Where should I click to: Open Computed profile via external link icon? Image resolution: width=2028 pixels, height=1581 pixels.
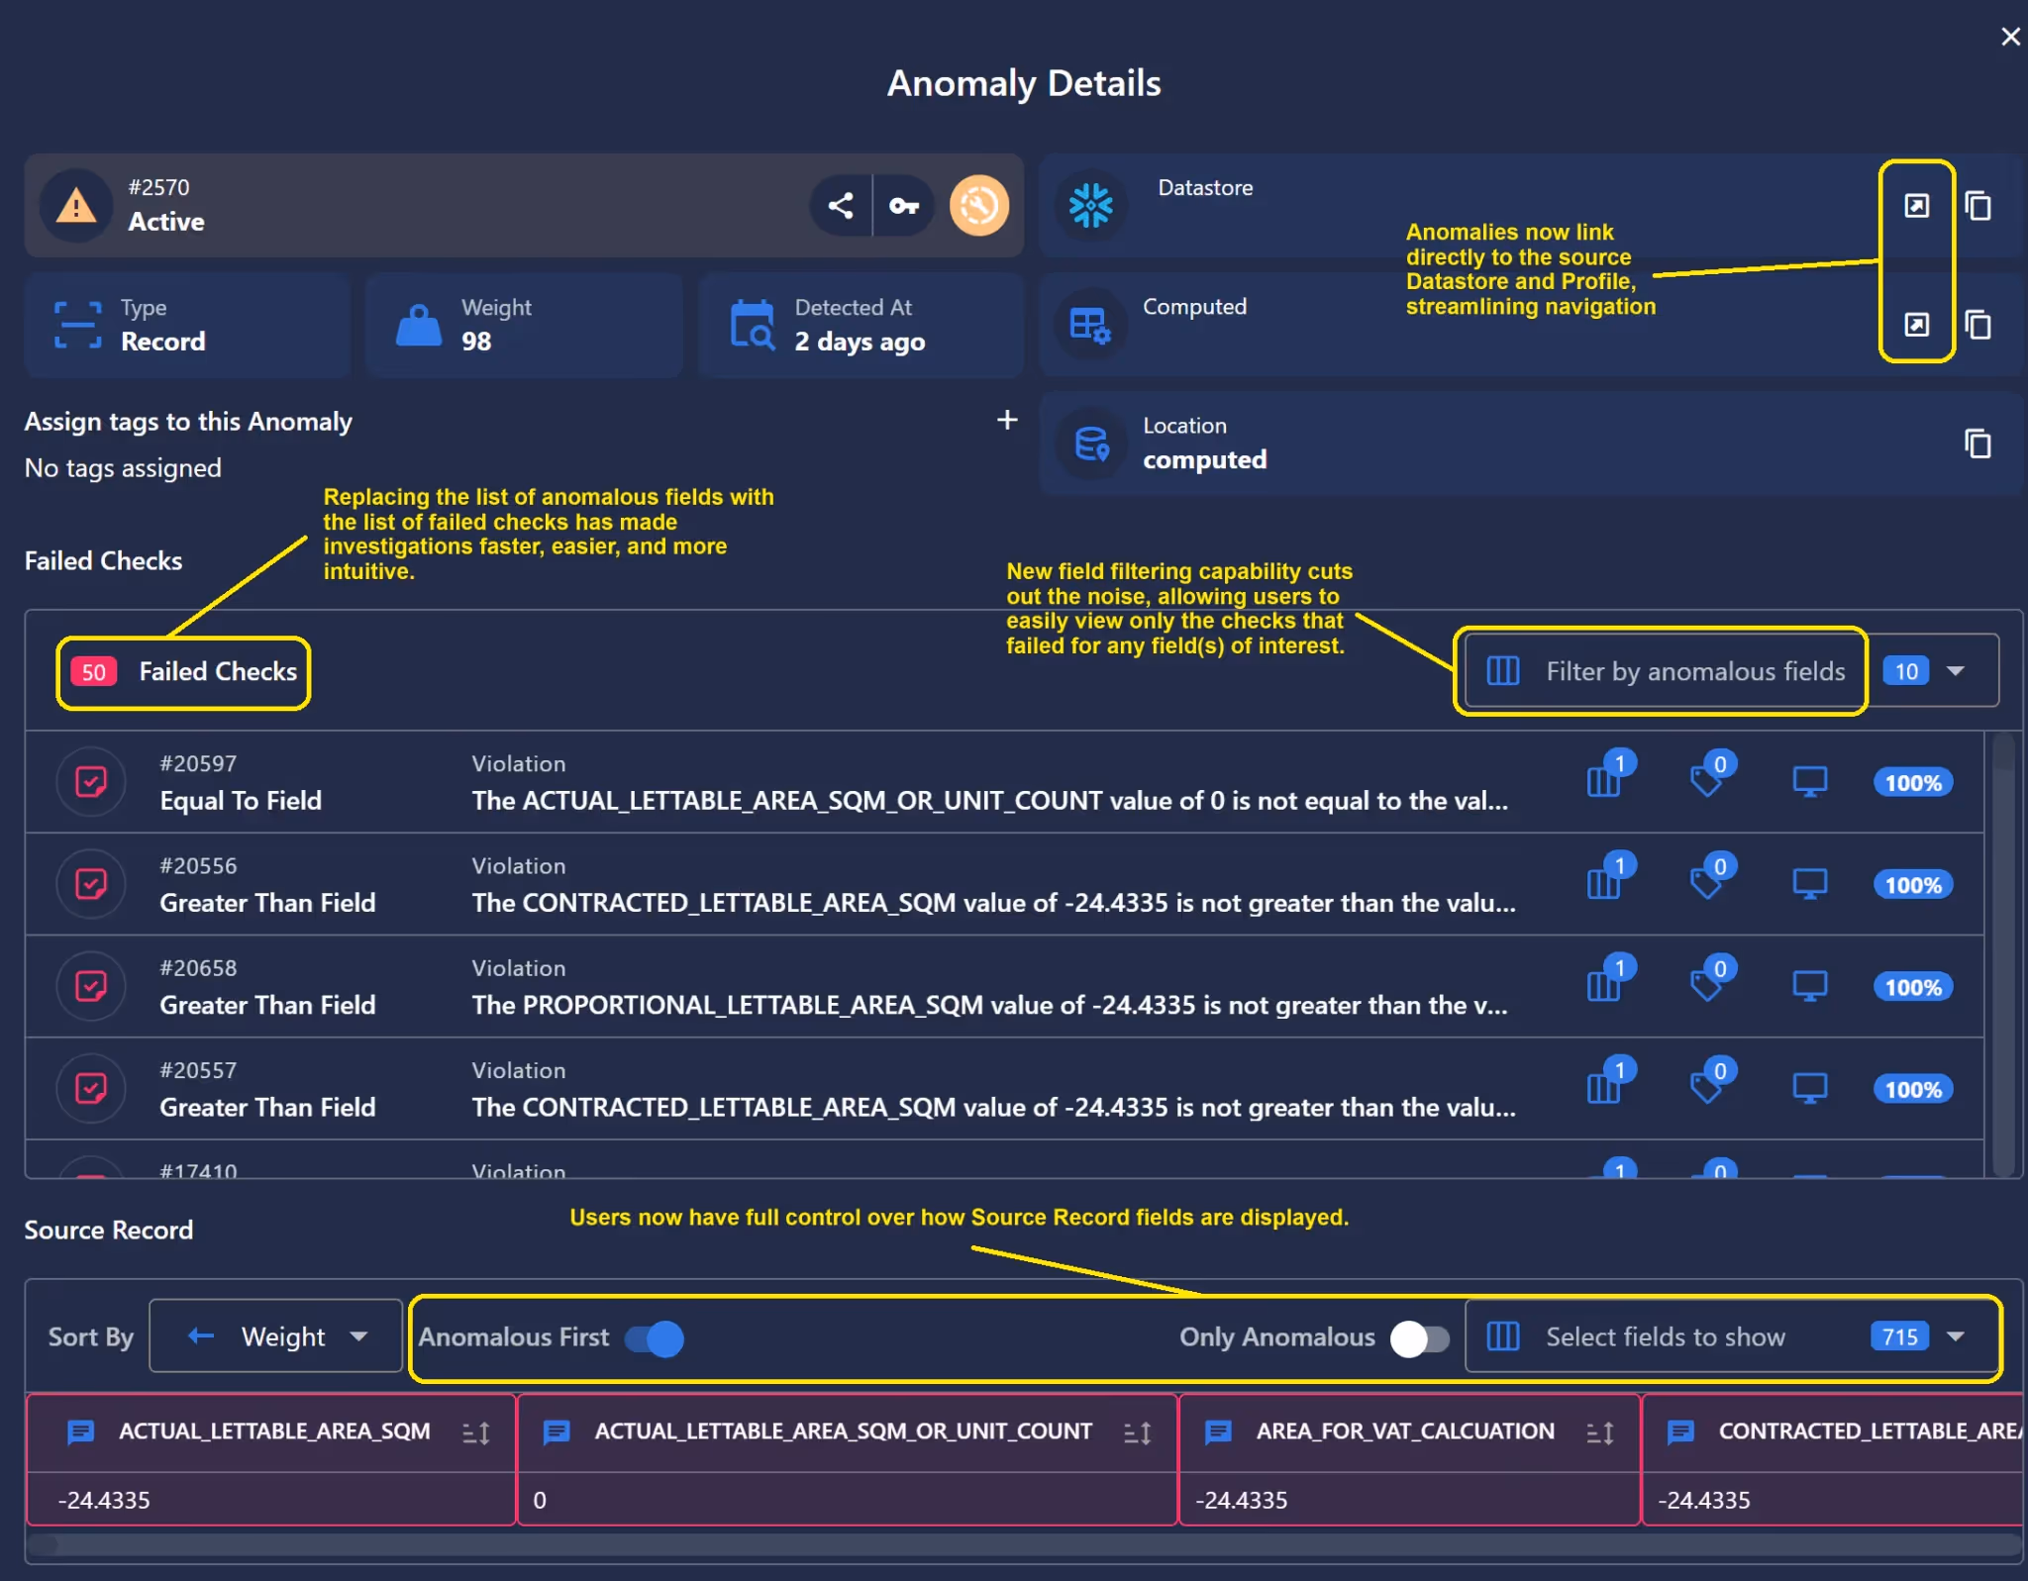[x=1916, y=325]
